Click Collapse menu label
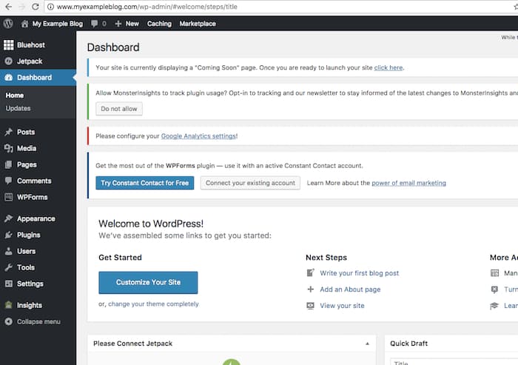Screen dimensions: 518x365 [38, 322]
